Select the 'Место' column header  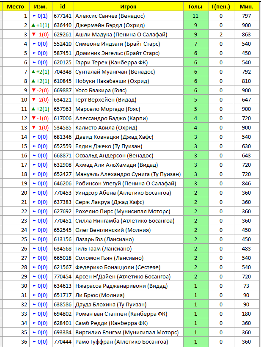(x=16, y=7)
